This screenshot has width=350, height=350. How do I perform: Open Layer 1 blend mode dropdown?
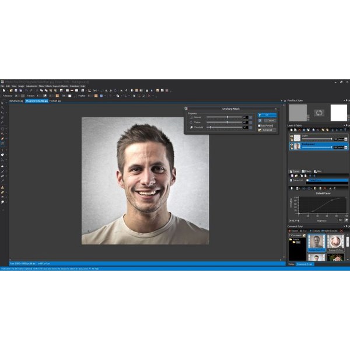(x=346, y=139)
